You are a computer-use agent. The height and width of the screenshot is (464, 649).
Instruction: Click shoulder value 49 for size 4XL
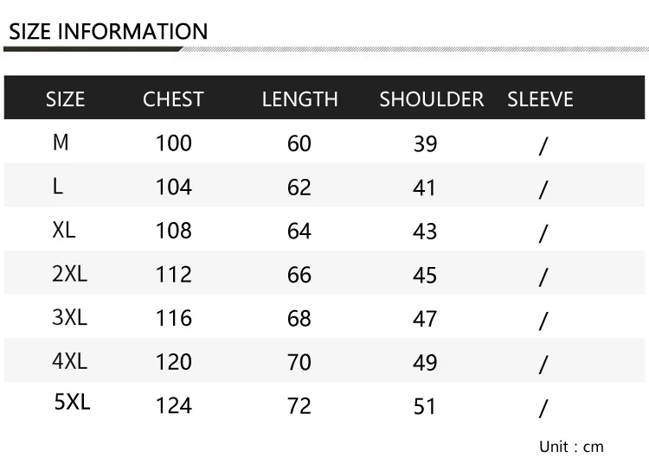[x=425, y=362]
